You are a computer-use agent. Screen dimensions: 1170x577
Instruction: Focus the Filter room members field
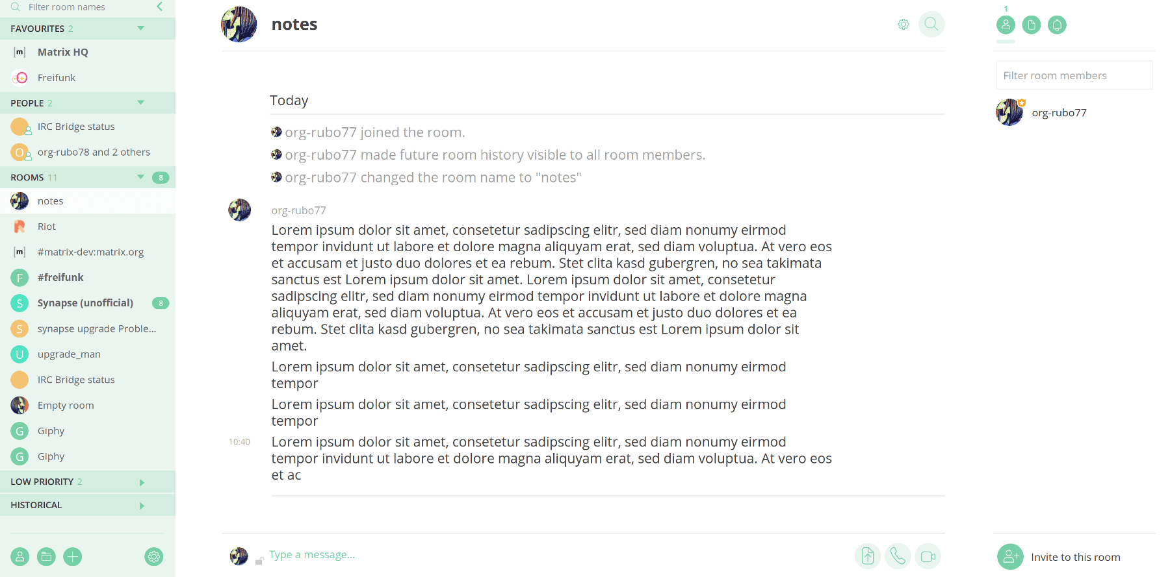[x=1074, y=75]
